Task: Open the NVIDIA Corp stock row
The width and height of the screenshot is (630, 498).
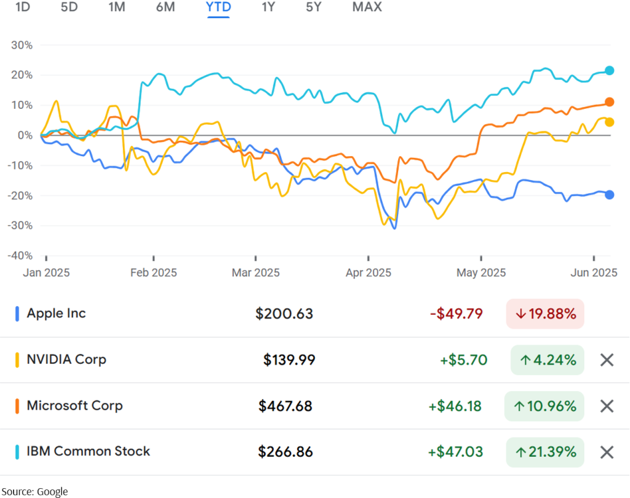Action: tap(66, 360)
